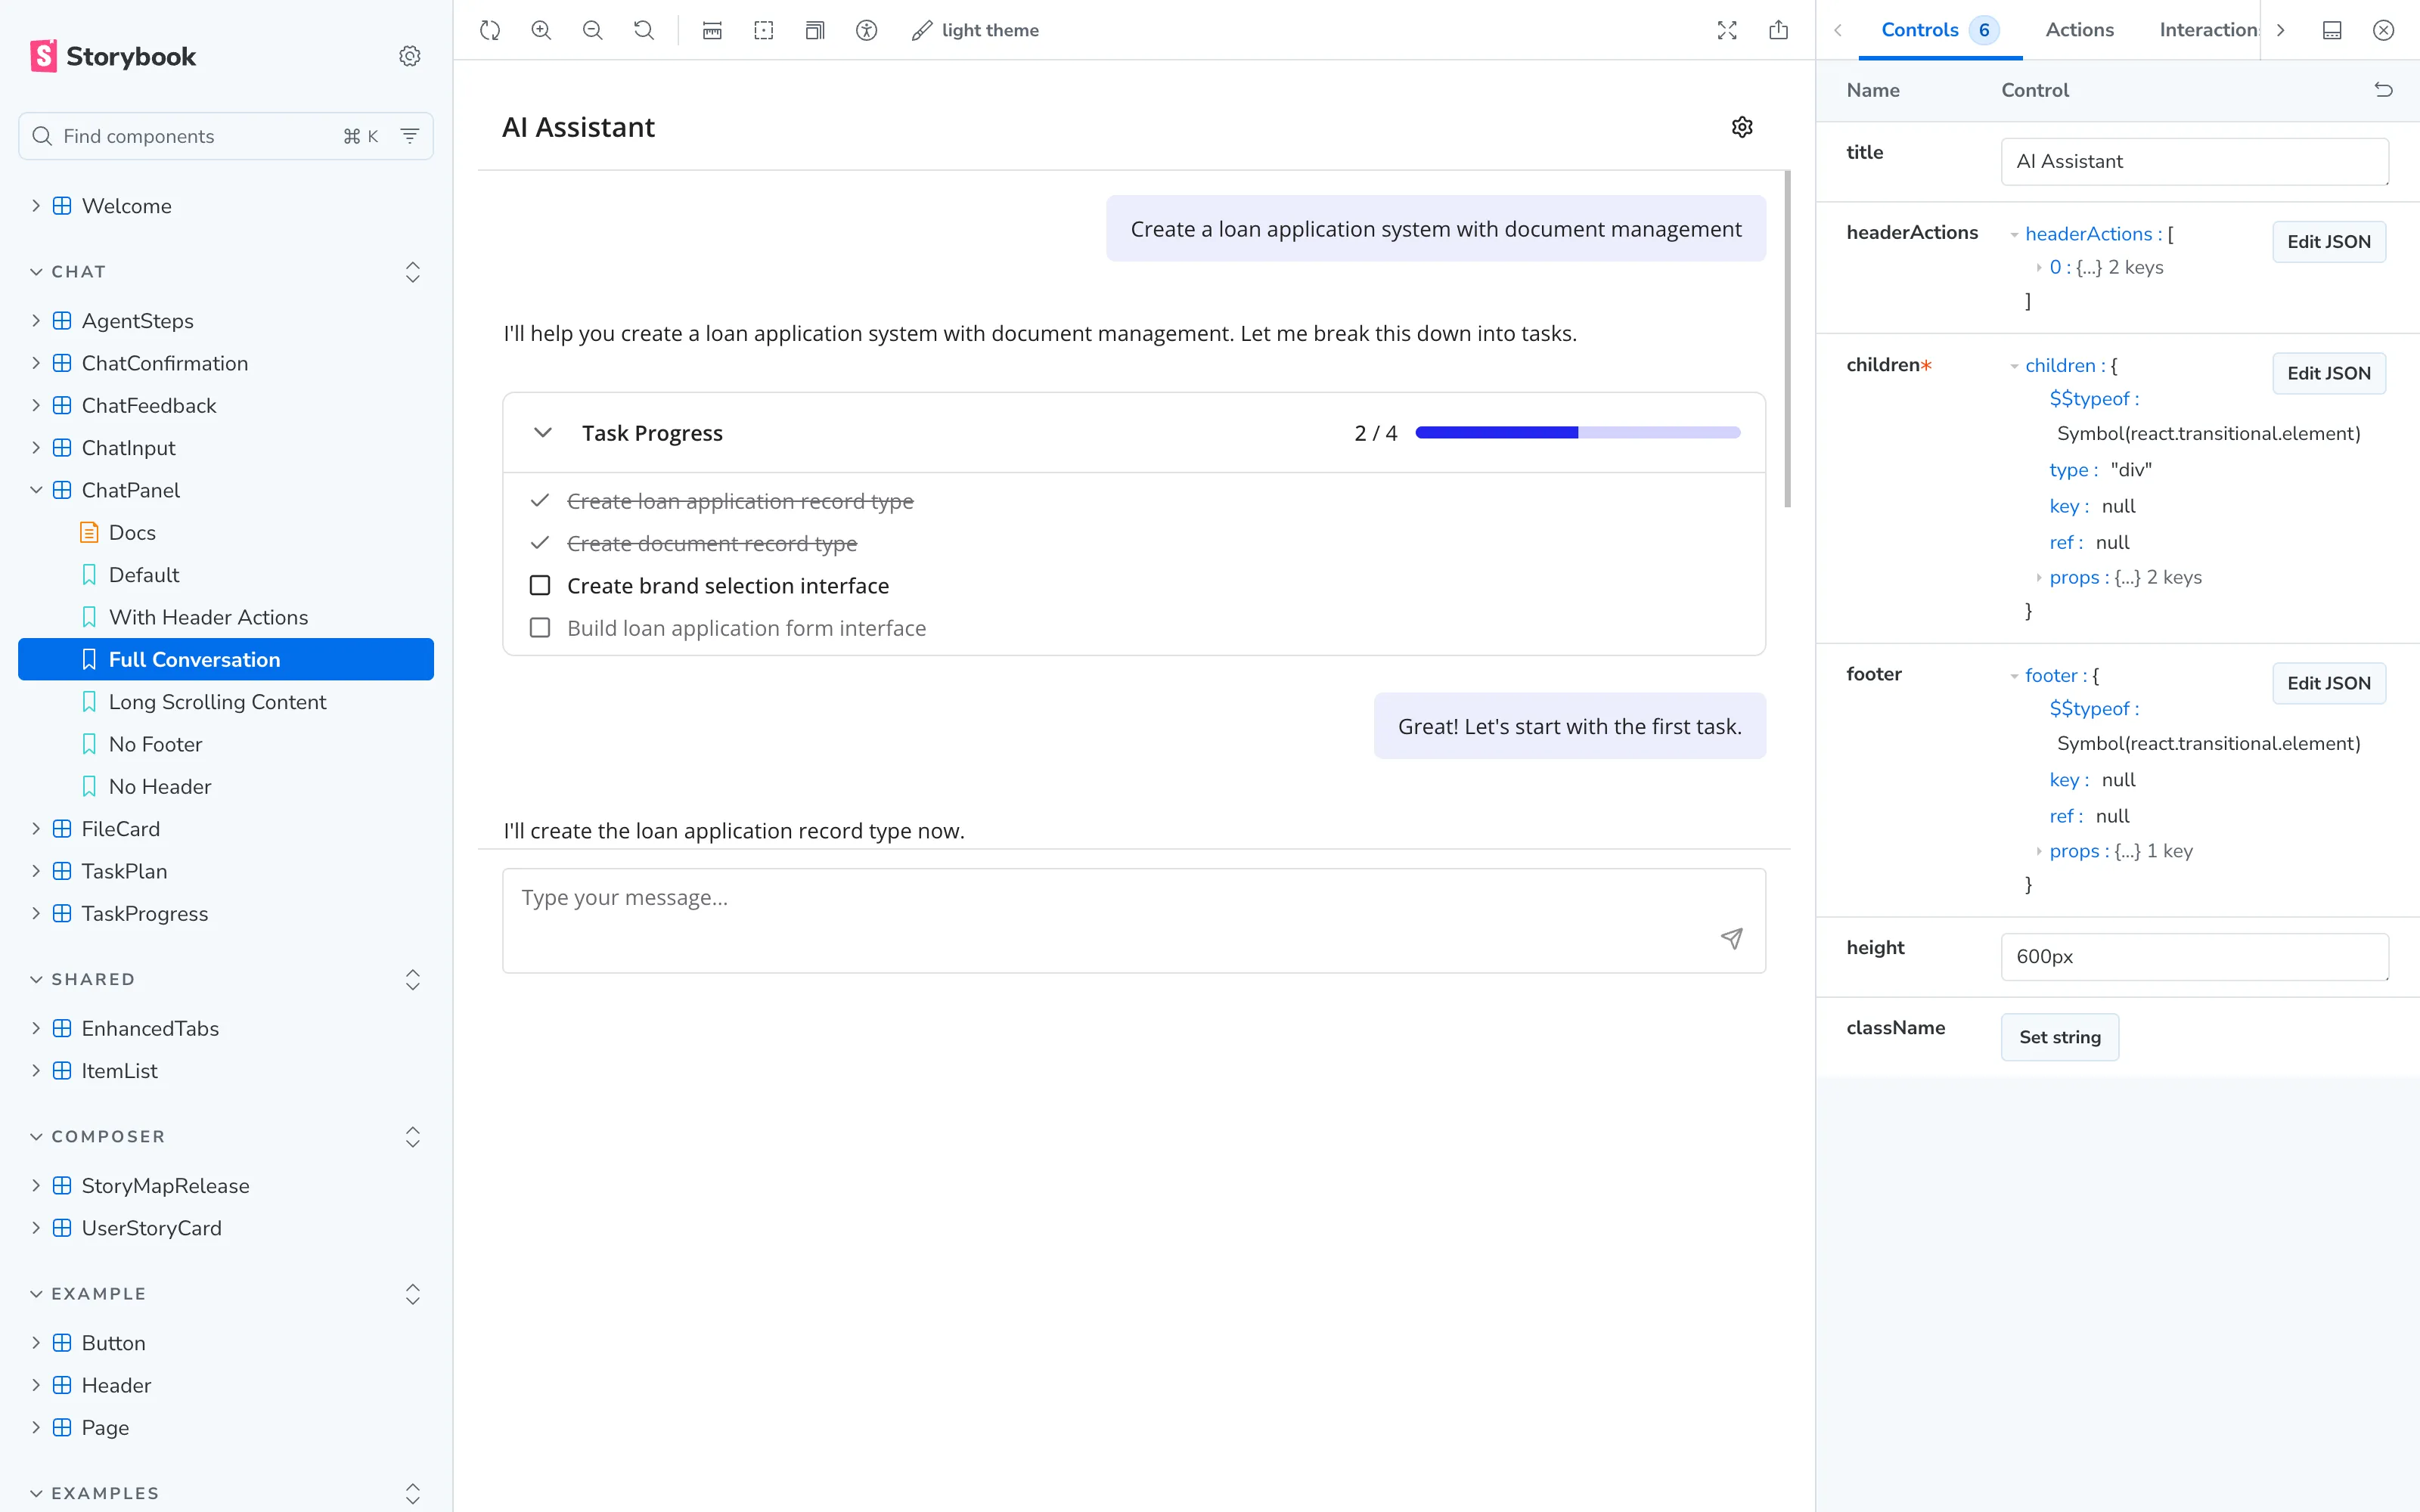Check Build loan application form interface task

tap(540, 628)
